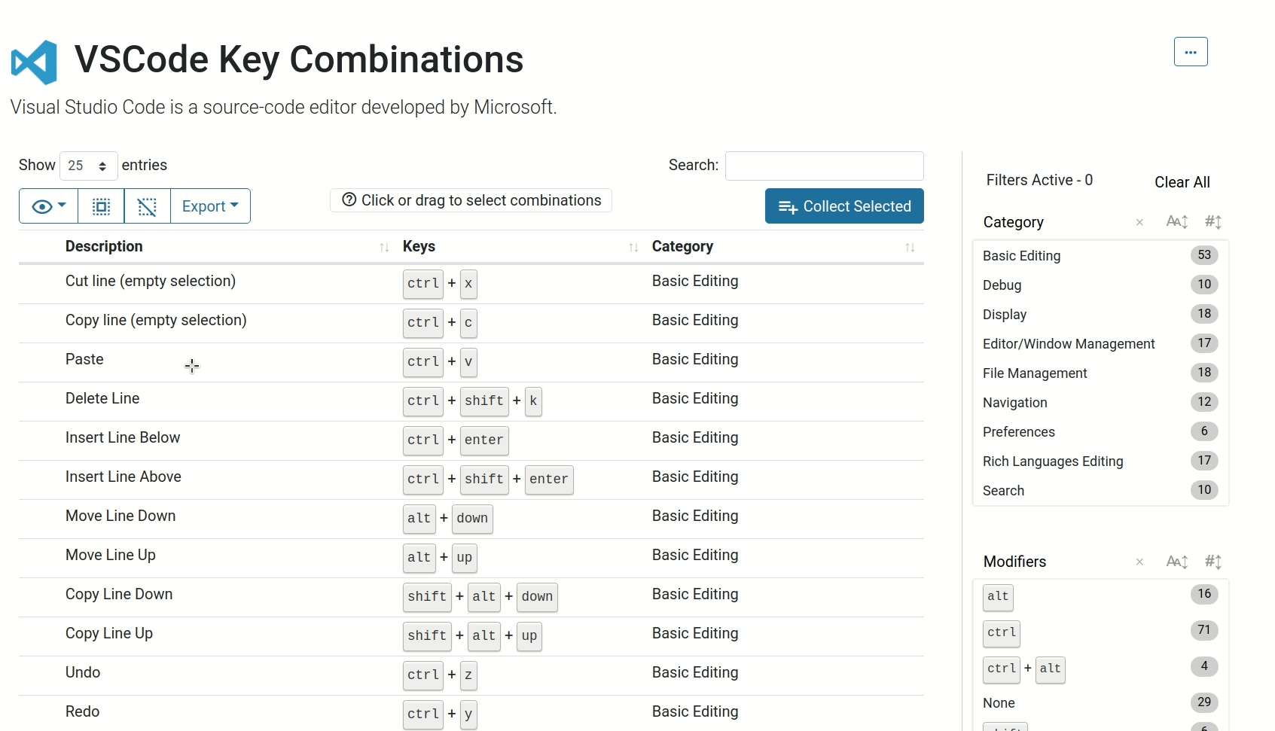Select the Copy Line Up row
This screenshot has width=1275, height=731.
pyautogui.click(x=471, y=637)
